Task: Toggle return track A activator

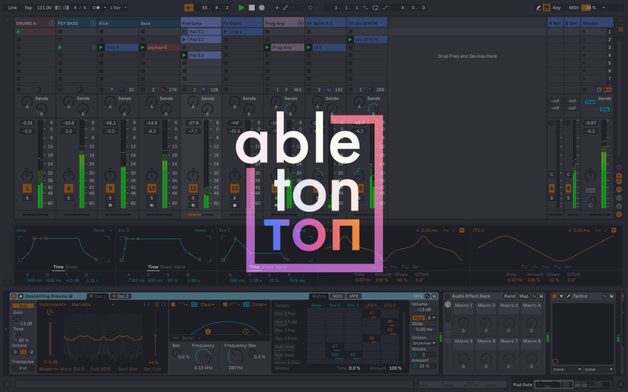Action: pos(552,188)
